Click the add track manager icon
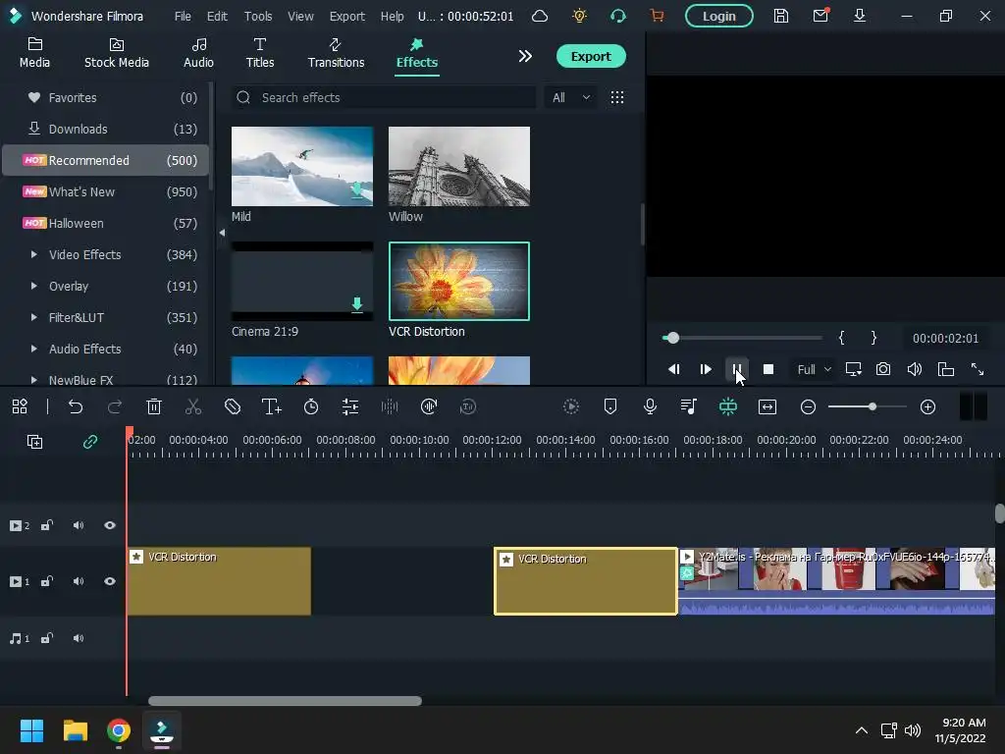 34,441
